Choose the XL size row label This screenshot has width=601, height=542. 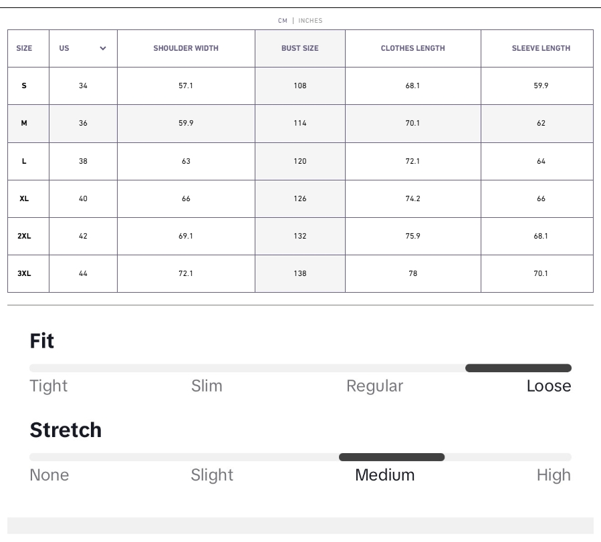[25, 198]
